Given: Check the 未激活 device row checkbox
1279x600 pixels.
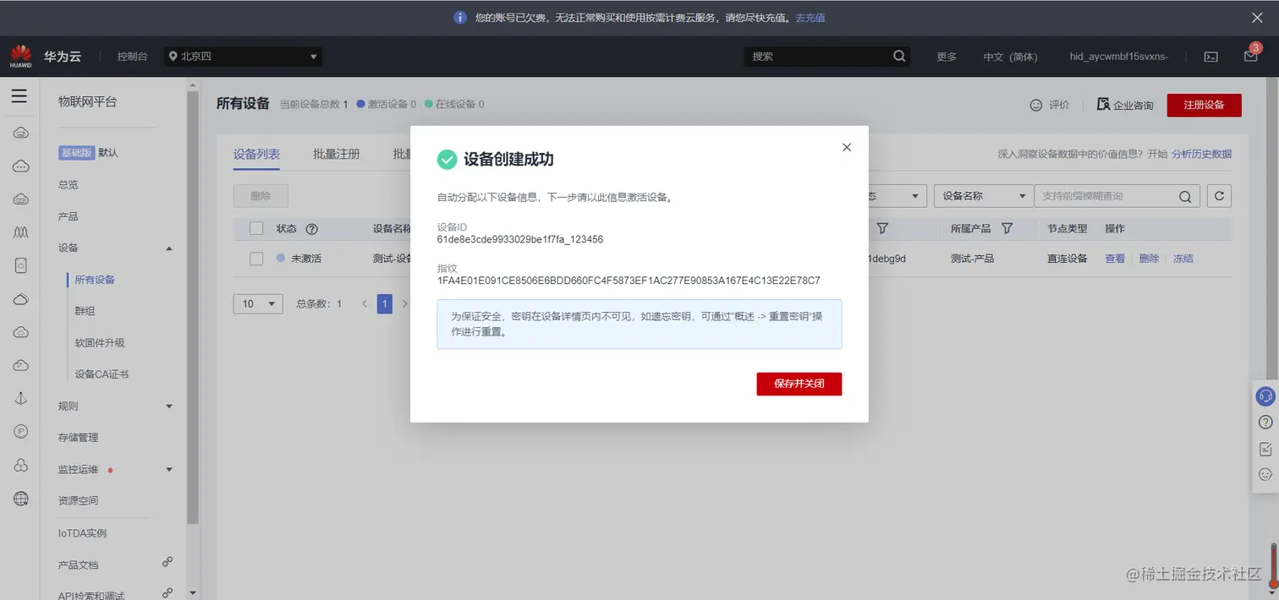Looking at the screenshot, I should coord(256,258).
